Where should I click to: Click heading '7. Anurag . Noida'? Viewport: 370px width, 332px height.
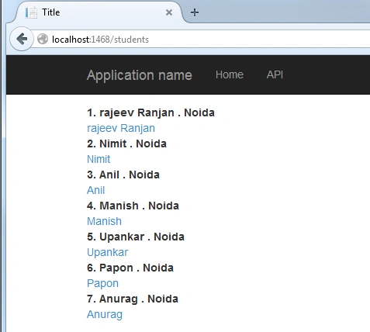(x=133, y=299)
